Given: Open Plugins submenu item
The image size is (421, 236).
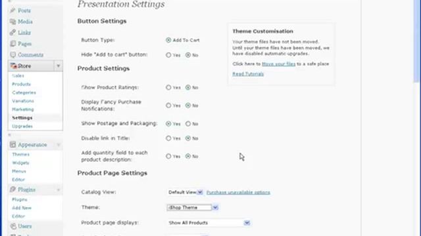Looking at the screenshot, I should [20, 199].
